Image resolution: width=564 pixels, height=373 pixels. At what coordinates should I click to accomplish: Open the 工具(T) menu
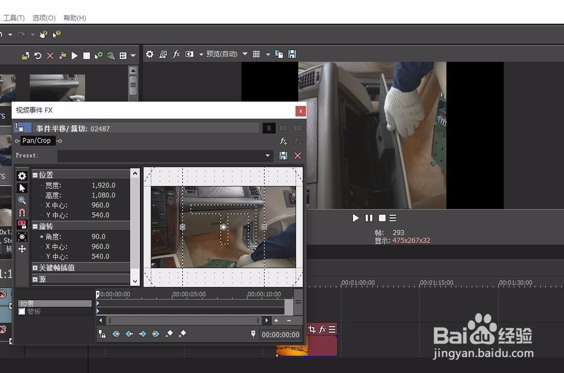14,17
